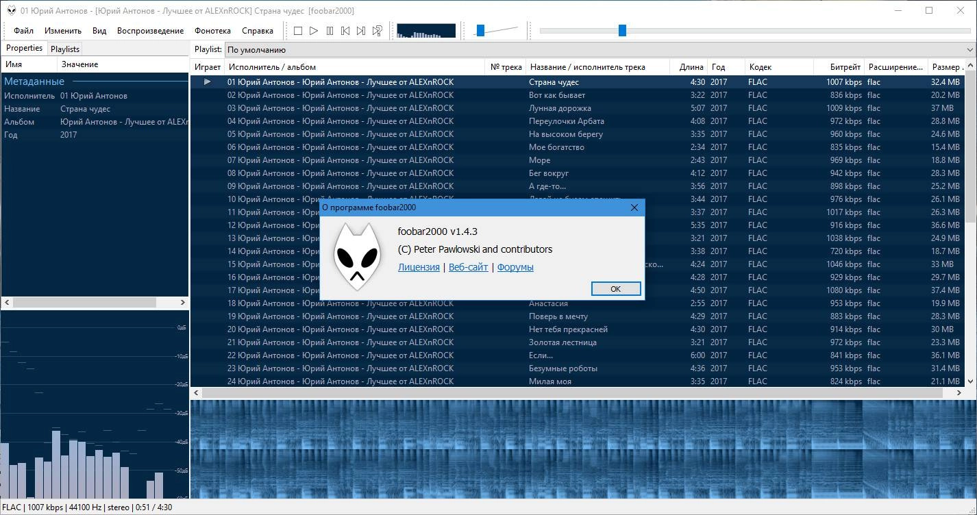This screenshot has height=515, width=977.
Task: Click the foobar2000 logo in About dialog
Action: tap(356, 257)
